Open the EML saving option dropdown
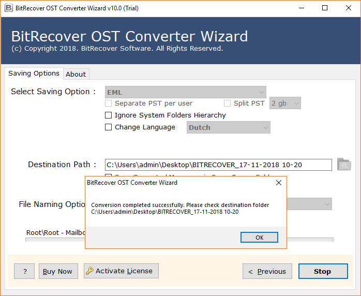This screenshot has height=296, width=361. click(186, 92)
